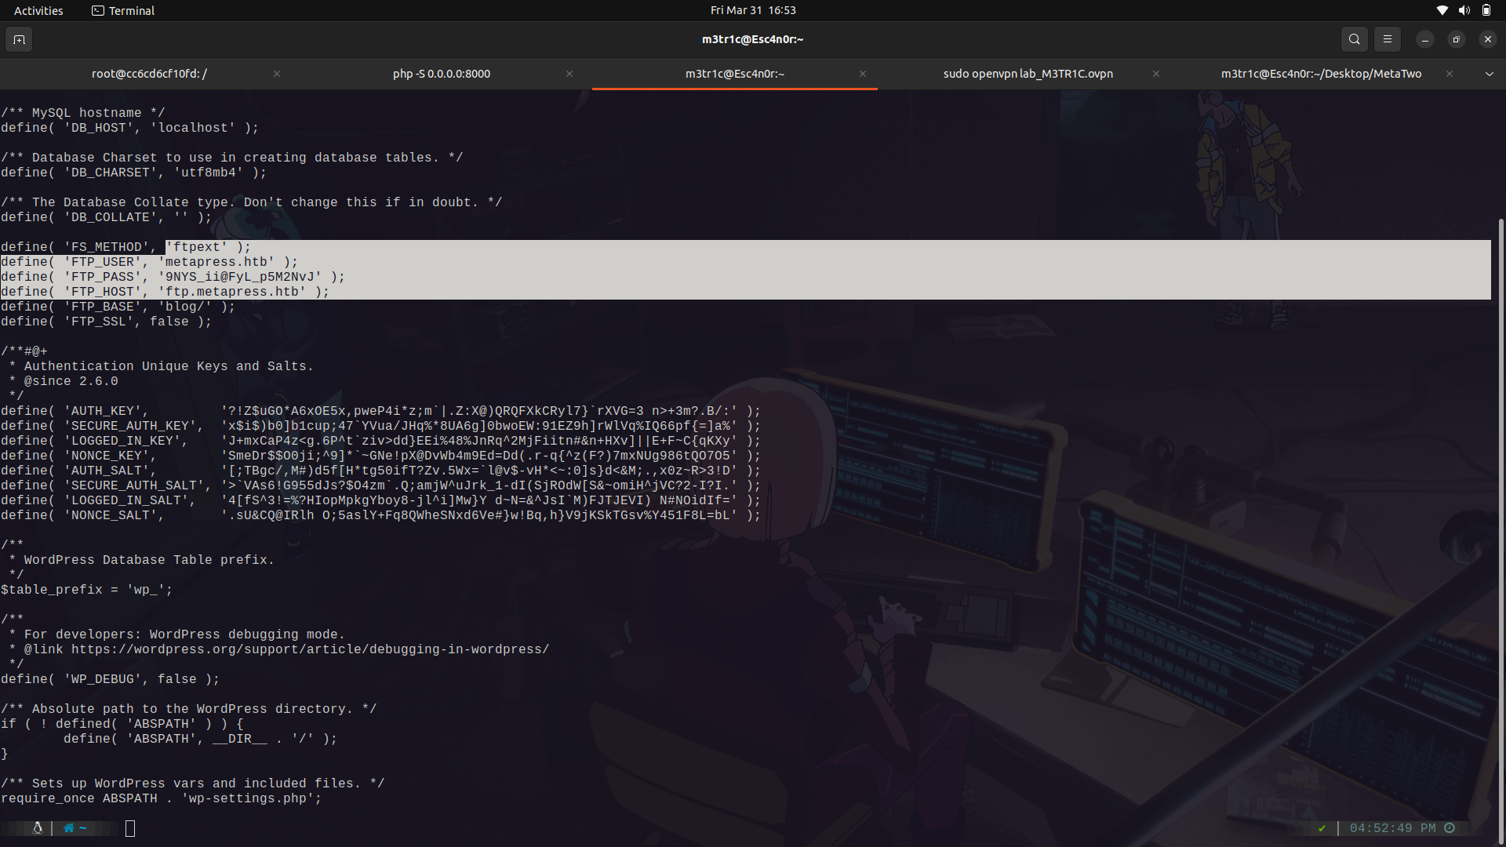Click the new terminal session icon top-left
This screenshot has height=847, width=1506.
(x=18, y=38)
